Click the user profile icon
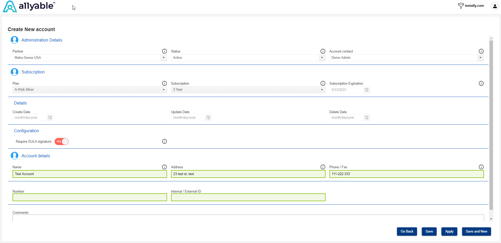 point(495,6)
